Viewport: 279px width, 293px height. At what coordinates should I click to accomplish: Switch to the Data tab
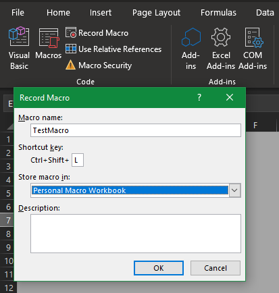265,13
